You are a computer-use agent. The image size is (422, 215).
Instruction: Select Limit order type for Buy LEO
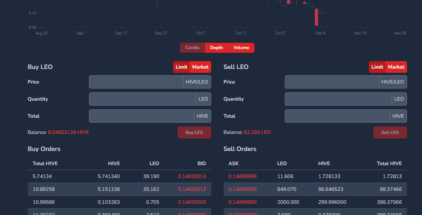(x=181, y=67)
